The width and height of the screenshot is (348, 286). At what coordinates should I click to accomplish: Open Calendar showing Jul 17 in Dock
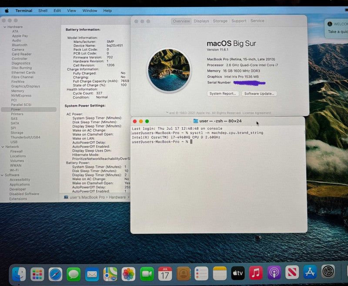click(x=165, y=273)
